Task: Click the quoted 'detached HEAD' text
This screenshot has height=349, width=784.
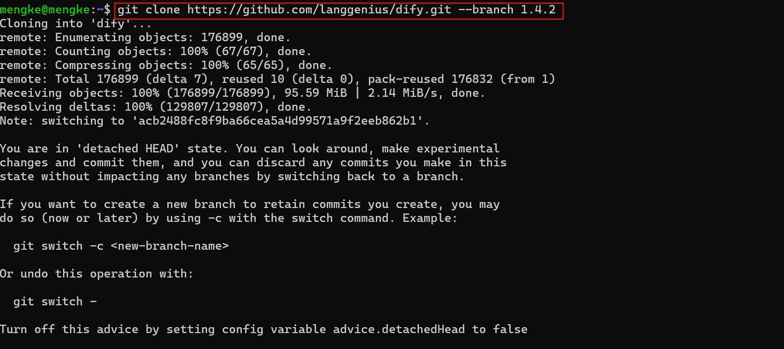Action: [128, 149]
